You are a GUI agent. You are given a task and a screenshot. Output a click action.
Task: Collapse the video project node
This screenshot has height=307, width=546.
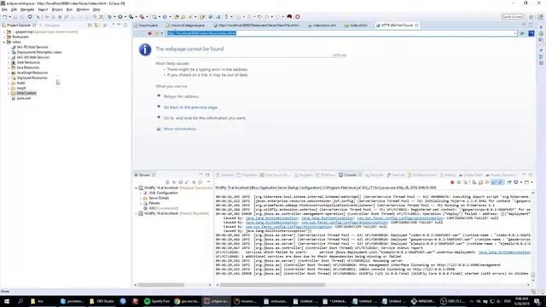4,42
